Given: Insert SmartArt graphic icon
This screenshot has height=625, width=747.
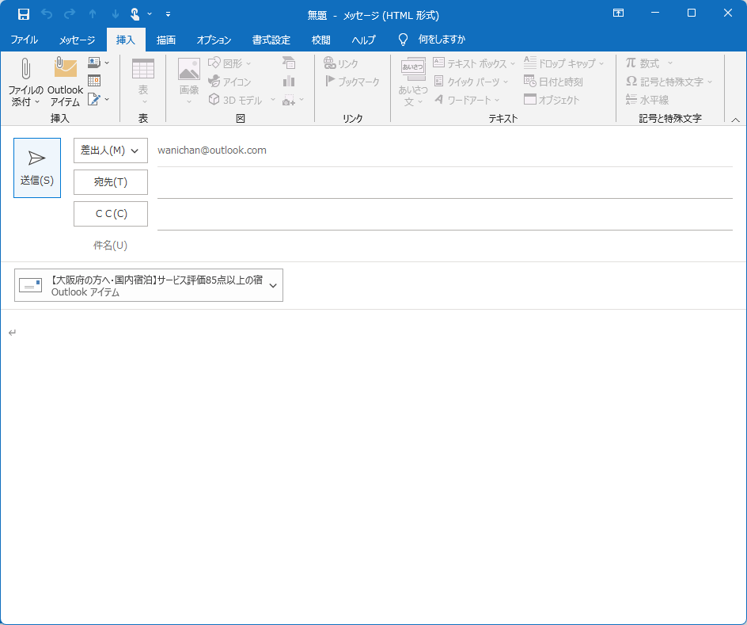Looking at the screenshot, I should click(289, 63).
